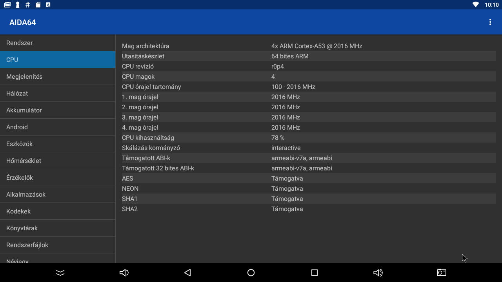Open the Rendszerfájlok section

[x=58, y=245]
